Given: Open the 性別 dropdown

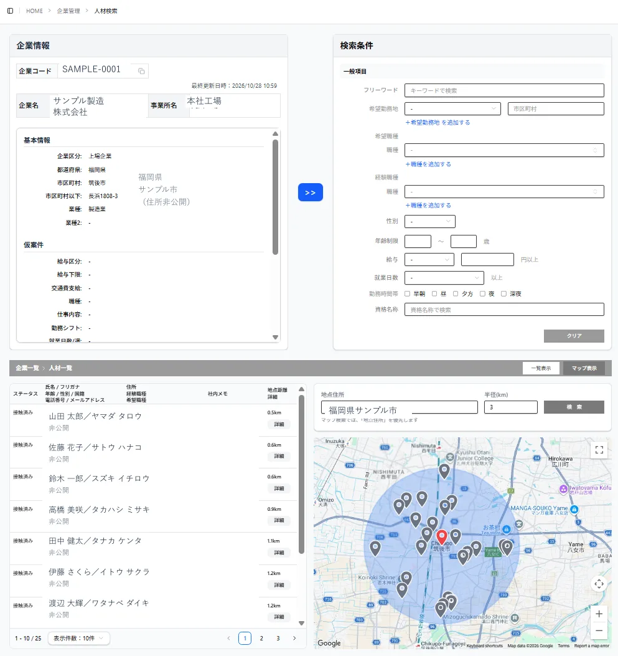Looking at the screenshot, I should [430, 221].
